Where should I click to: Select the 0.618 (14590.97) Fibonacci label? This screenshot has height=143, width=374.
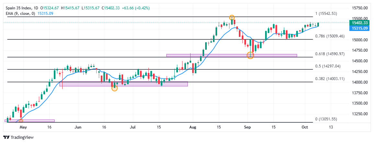coord(330,54)
